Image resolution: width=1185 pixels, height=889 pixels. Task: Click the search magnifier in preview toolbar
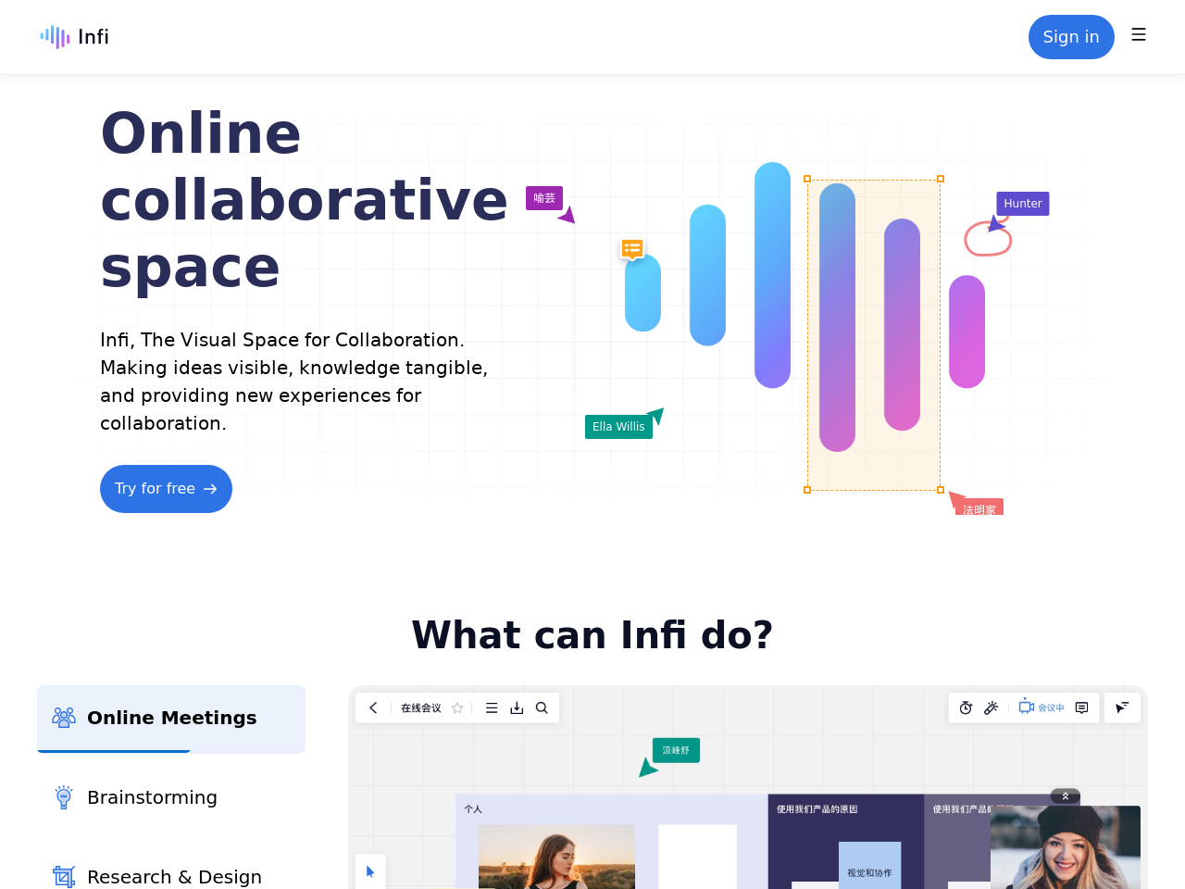tap(542, 707)
